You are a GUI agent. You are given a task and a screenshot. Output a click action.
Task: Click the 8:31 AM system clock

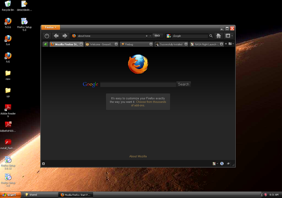click(274, 195)
